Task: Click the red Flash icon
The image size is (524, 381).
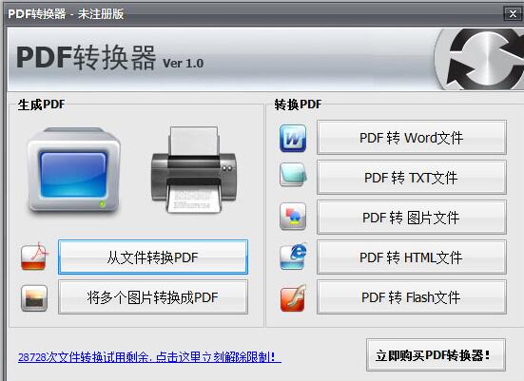Action: (x=293, y=297)
